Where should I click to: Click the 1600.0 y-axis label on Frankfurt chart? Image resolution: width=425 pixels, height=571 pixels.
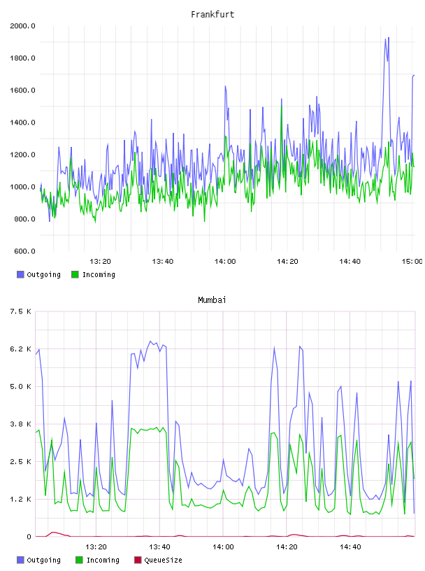click(x=22, y=90)
